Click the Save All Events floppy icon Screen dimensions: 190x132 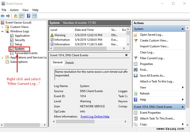coord(136,76)
